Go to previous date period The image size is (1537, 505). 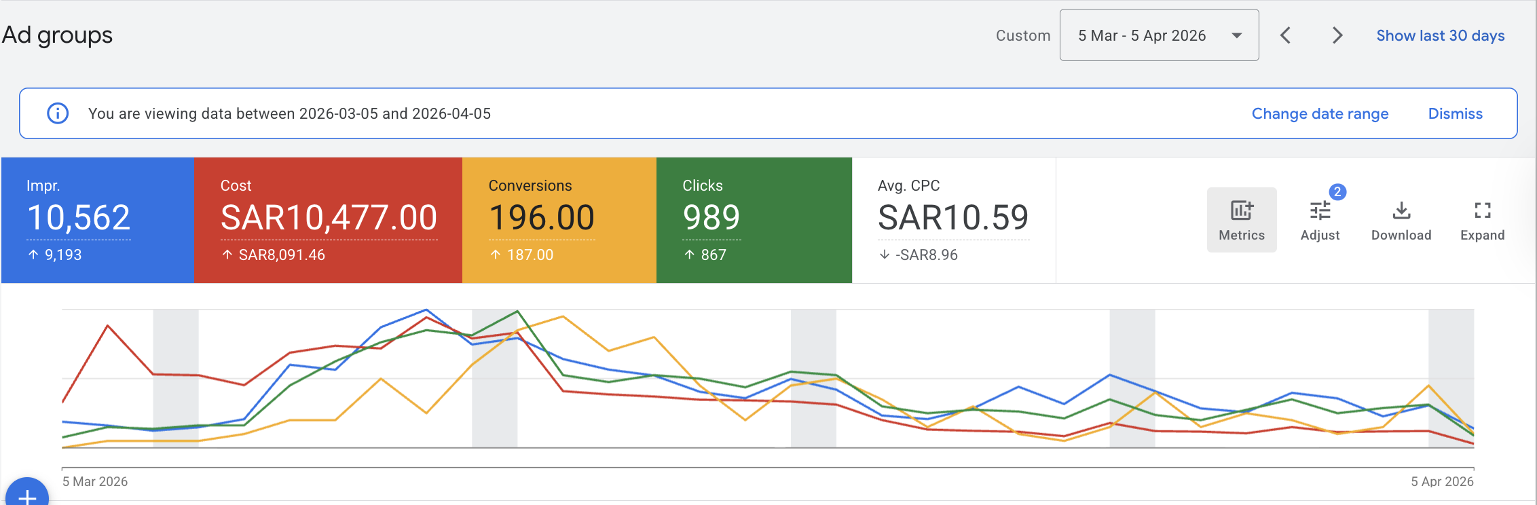point(1285,35)
